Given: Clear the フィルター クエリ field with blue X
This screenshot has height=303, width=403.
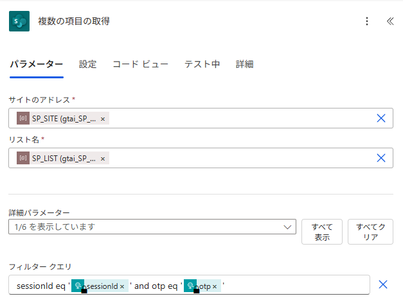Looking at the screenshot, I should (383, 284).
